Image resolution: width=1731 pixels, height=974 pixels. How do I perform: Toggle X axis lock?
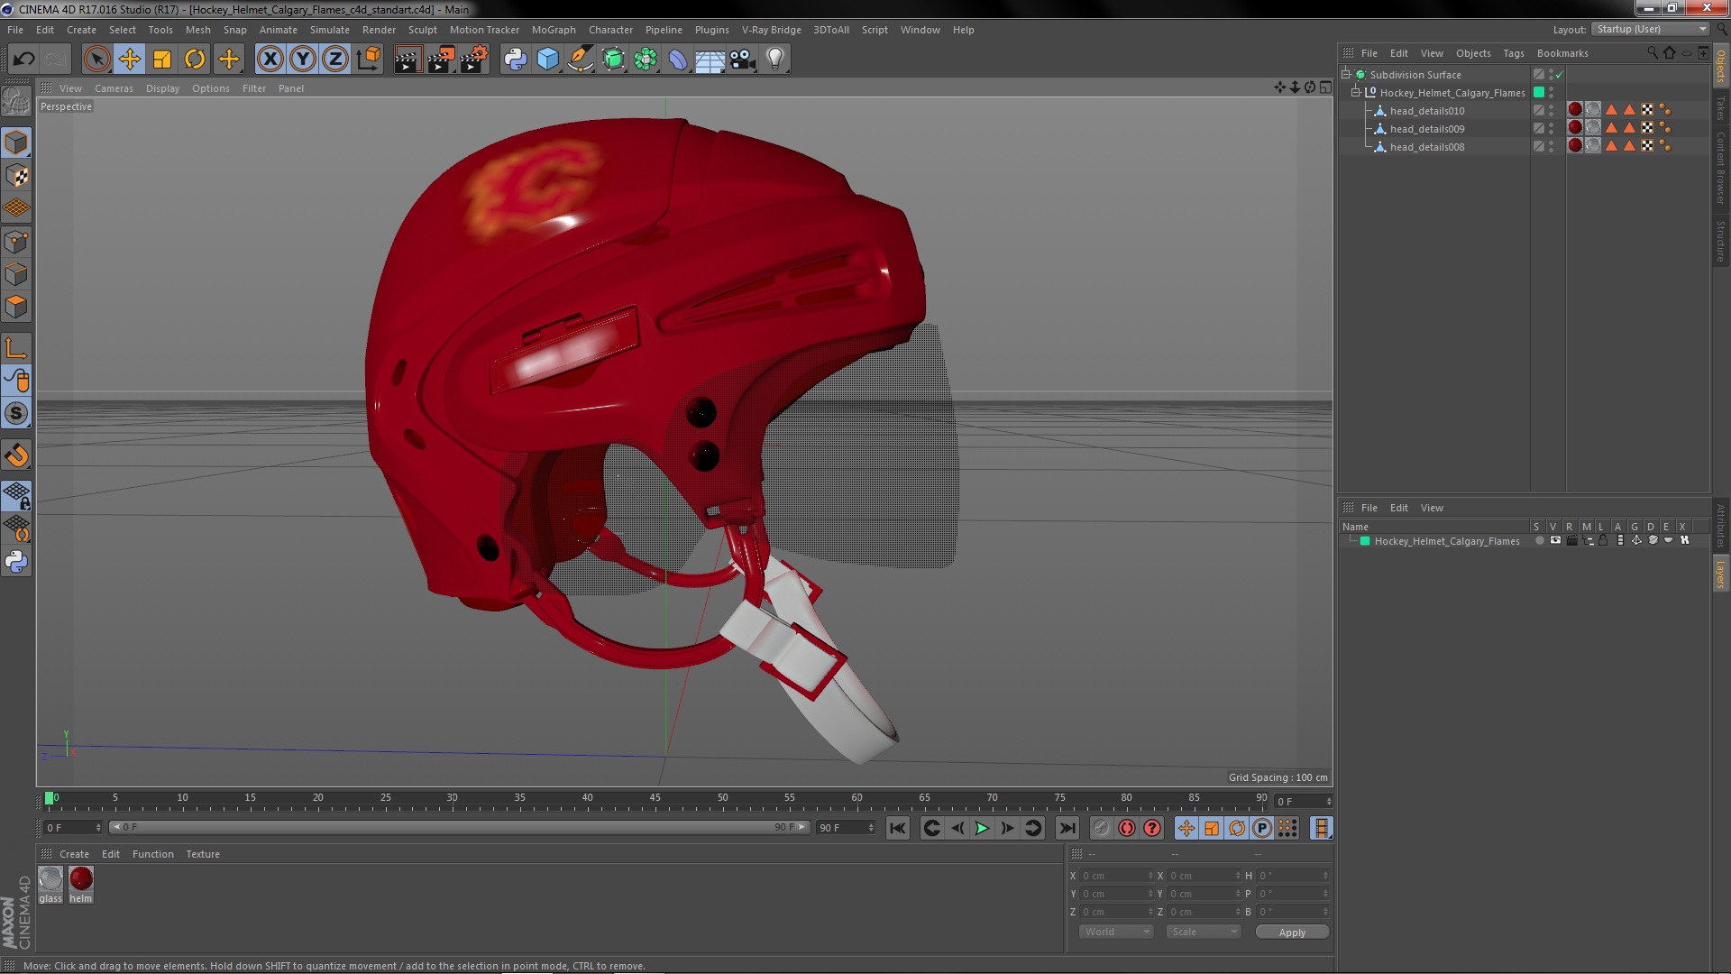coord(270,60)
